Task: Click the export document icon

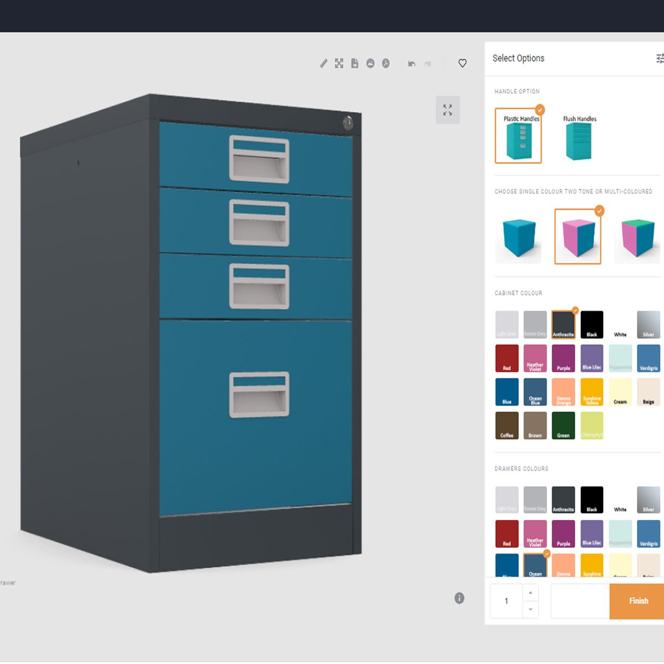Action: [x=355, y=64]
